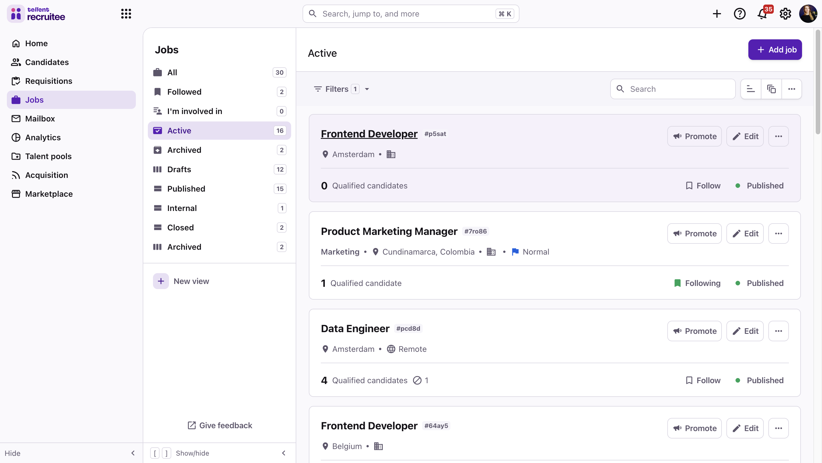
Task: Collapse the left navigation sidebar
Action: 133,453
